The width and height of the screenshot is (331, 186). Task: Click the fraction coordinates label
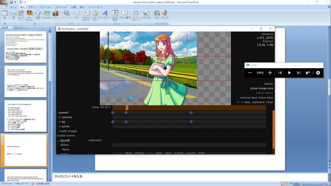(x=268, y=41)
